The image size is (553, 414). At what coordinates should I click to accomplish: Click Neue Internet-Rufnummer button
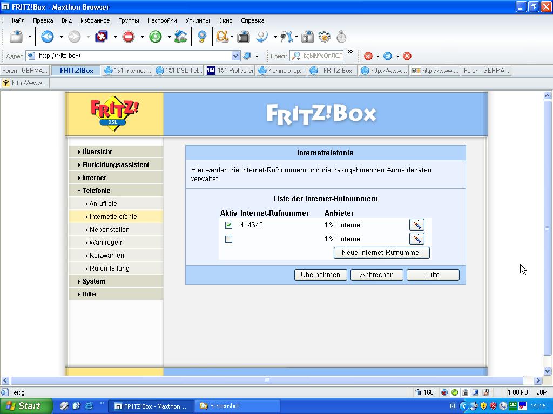click(382, 252)
